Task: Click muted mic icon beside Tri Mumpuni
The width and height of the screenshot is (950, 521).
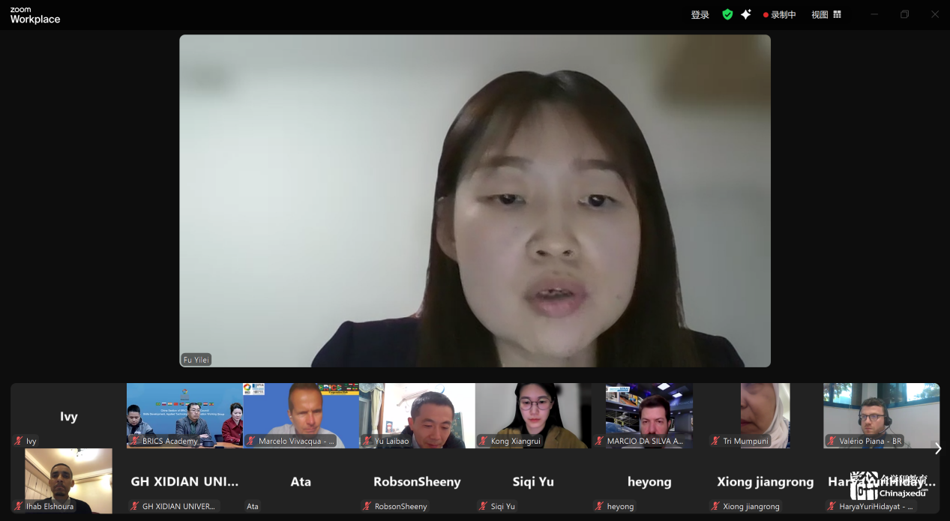Action: click(x=716, y=442)
